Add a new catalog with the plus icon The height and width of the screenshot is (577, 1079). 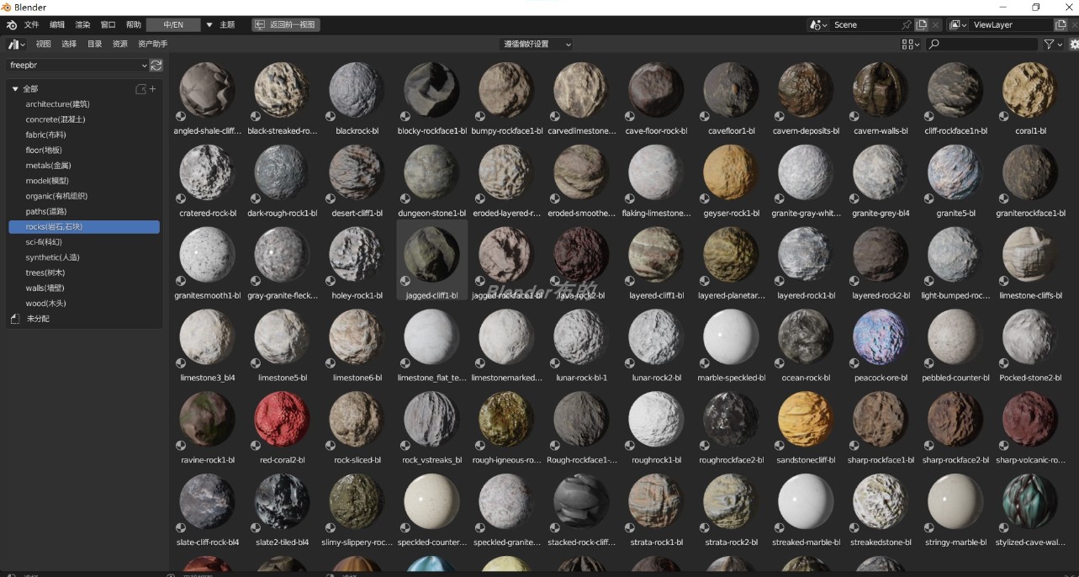point(152,88)
